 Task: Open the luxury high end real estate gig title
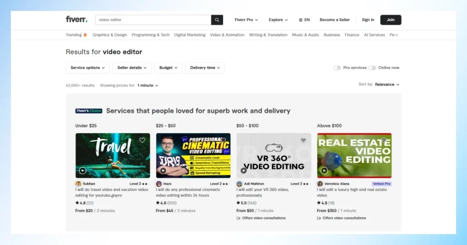[352, 192]
